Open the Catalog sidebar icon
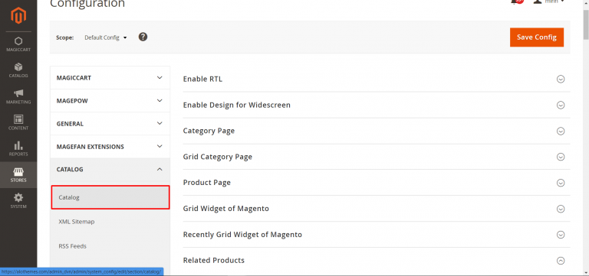The height and width of the screenshot is (276, 589). [18, 70]
